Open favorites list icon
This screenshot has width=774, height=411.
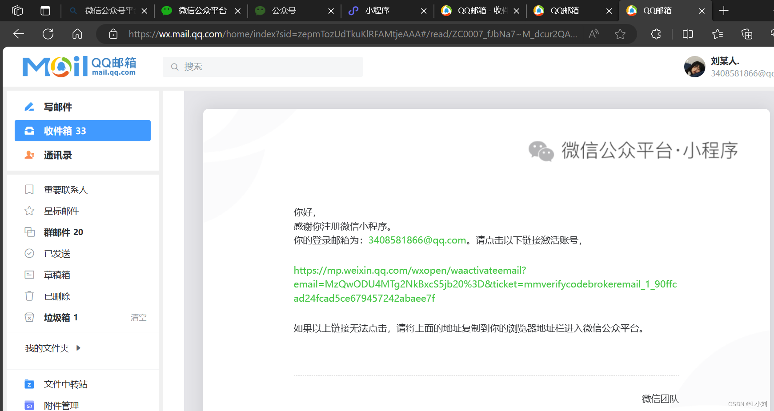[x=717, y=34]
